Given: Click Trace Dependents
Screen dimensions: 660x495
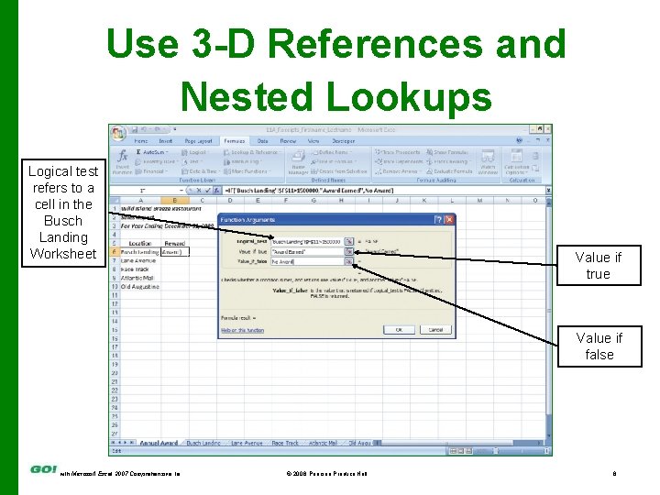Looking at the screenshot, I should pyautogui.click(x=399, y=161).
